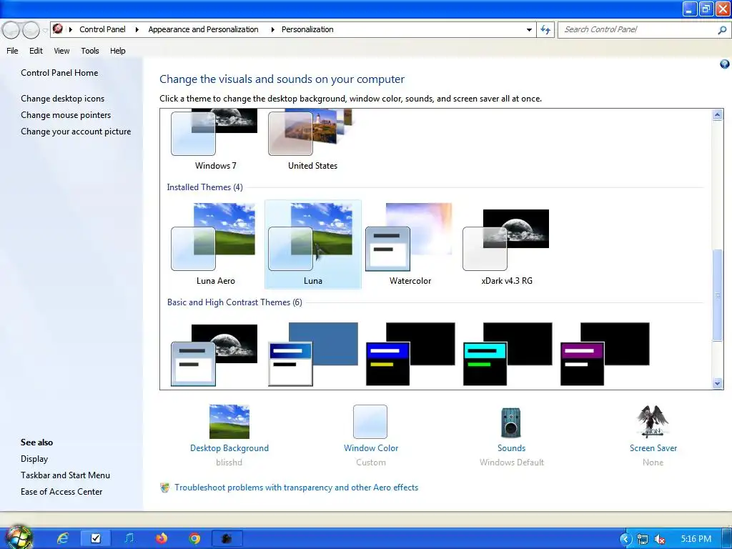Viewport: 732px width, 549px height.
Task: Click the network tray icon
Action: click(x=643, y=539)
